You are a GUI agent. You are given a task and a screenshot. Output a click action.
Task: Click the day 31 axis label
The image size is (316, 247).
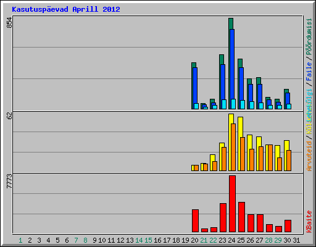[296, 240]
